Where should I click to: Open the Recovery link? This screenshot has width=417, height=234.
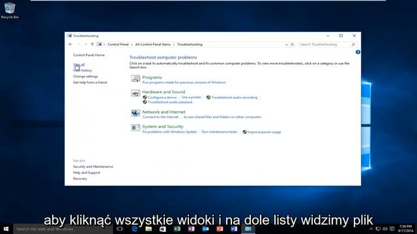click(80, 179)
